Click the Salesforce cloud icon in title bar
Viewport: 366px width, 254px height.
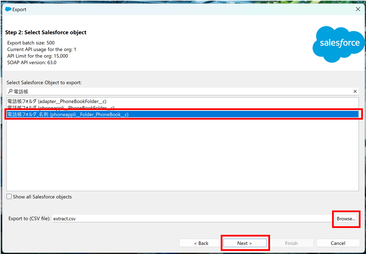pos(8,9)
